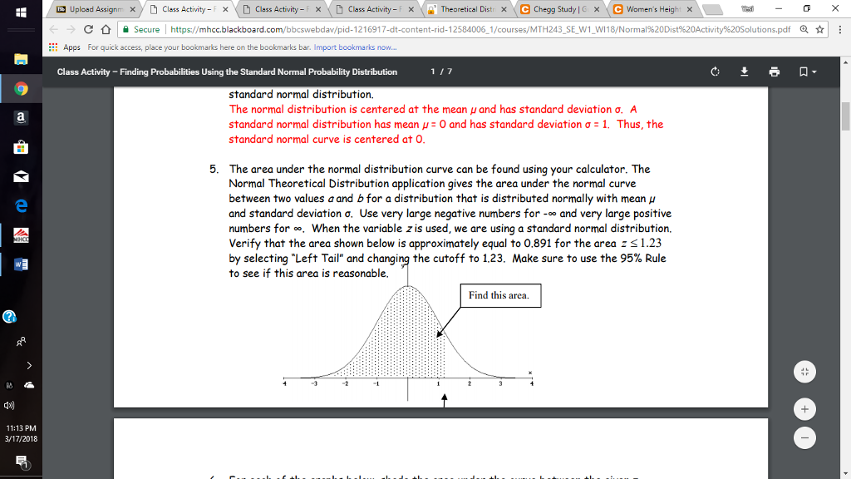
Task: Click Chrome icon on taskbar
Action: pos(21,88)
